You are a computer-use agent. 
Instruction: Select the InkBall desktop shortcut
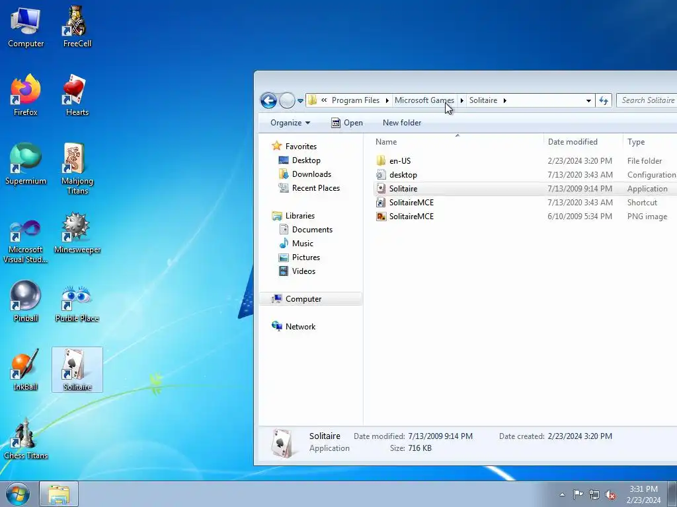[x=26, y=370]
